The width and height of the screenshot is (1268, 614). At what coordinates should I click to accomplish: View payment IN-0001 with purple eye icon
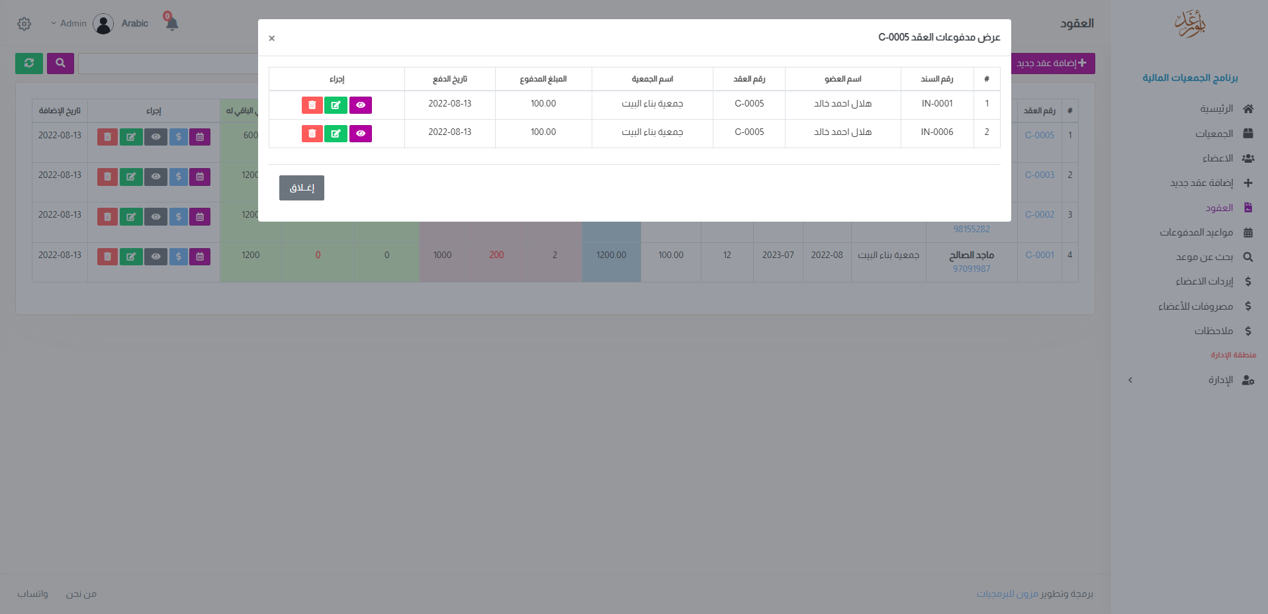(360, 105)
